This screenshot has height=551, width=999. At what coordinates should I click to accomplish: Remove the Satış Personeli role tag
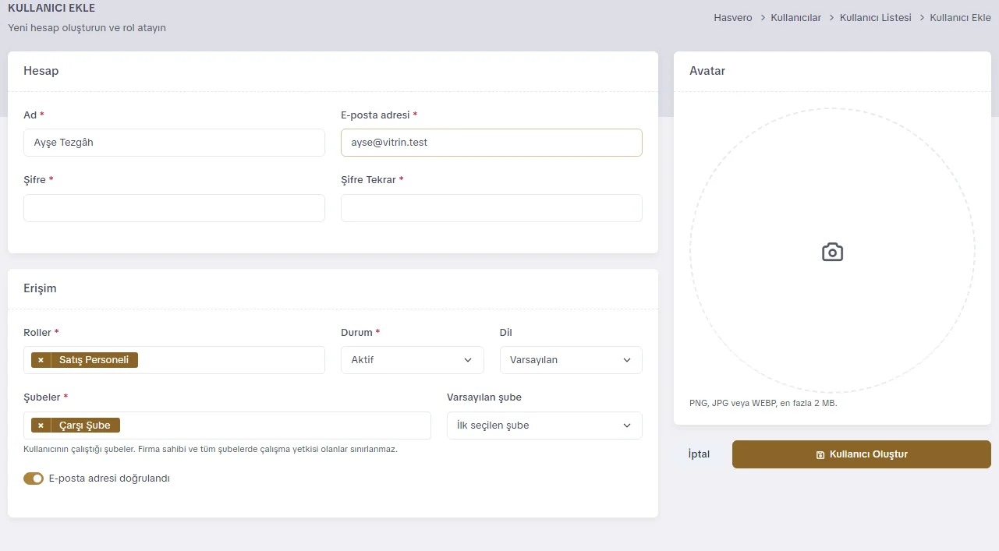(x=41, y=360)
